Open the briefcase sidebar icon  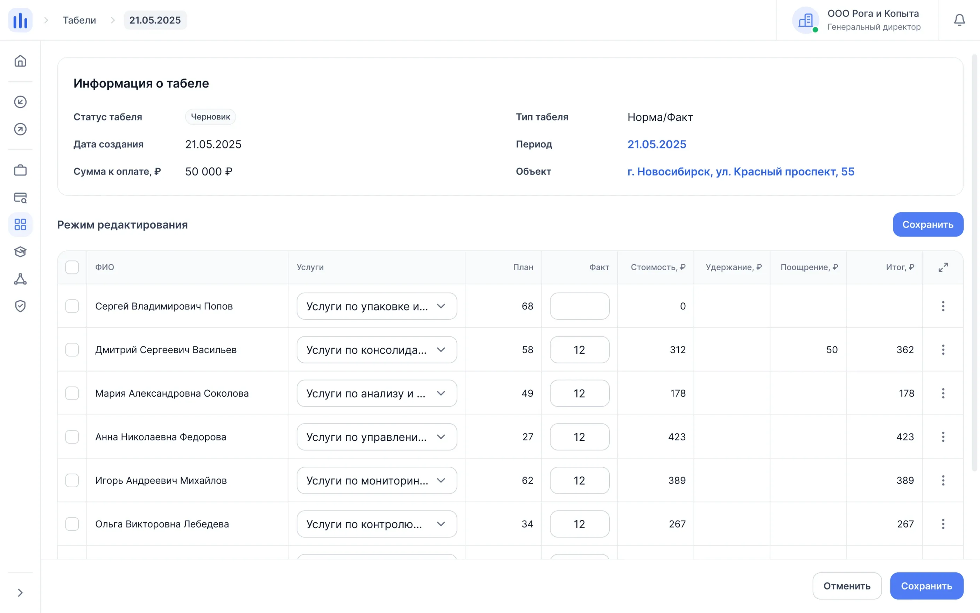point(20,170)
